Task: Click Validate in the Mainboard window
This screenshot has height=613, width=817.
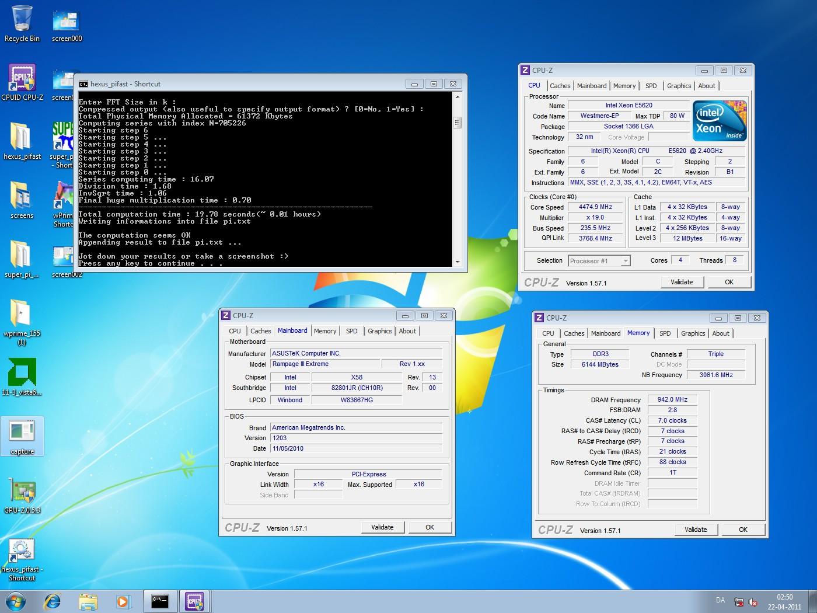Action: pos(382,527)
